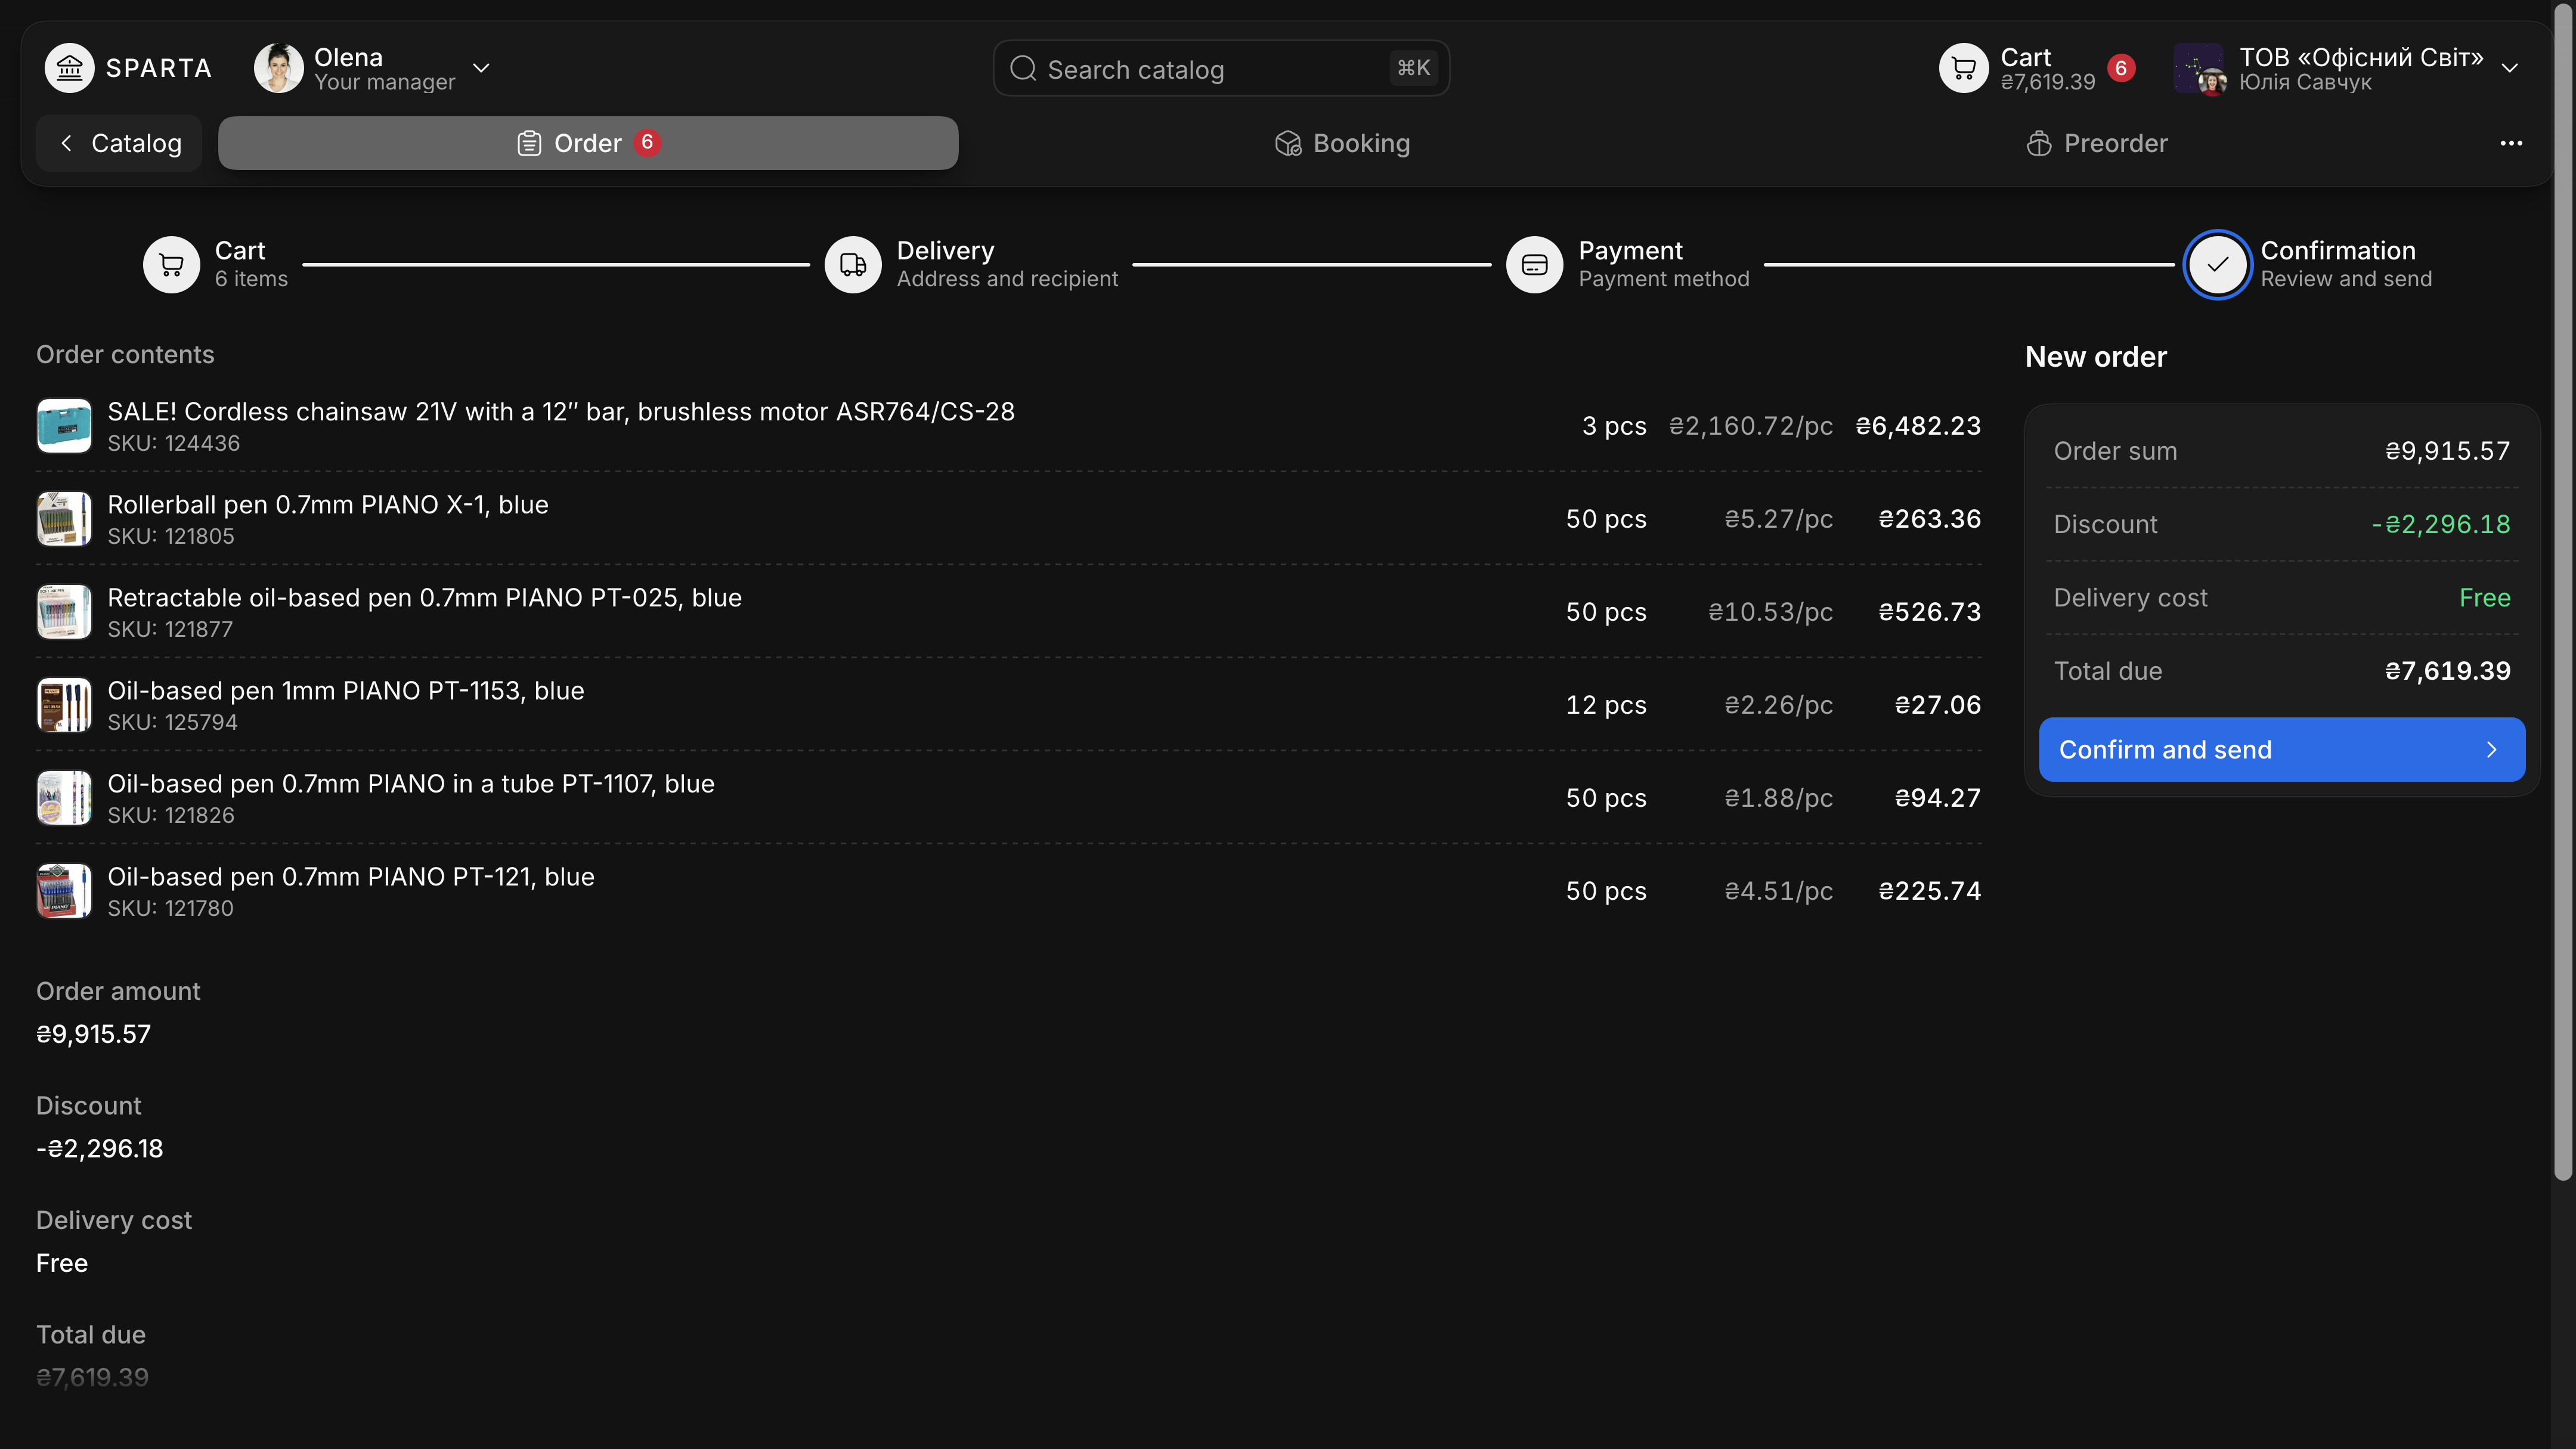This screenshot has width=2576, height=1449.
Task: Click the "12 pcs" quantity
Action: click(1606, 705)
